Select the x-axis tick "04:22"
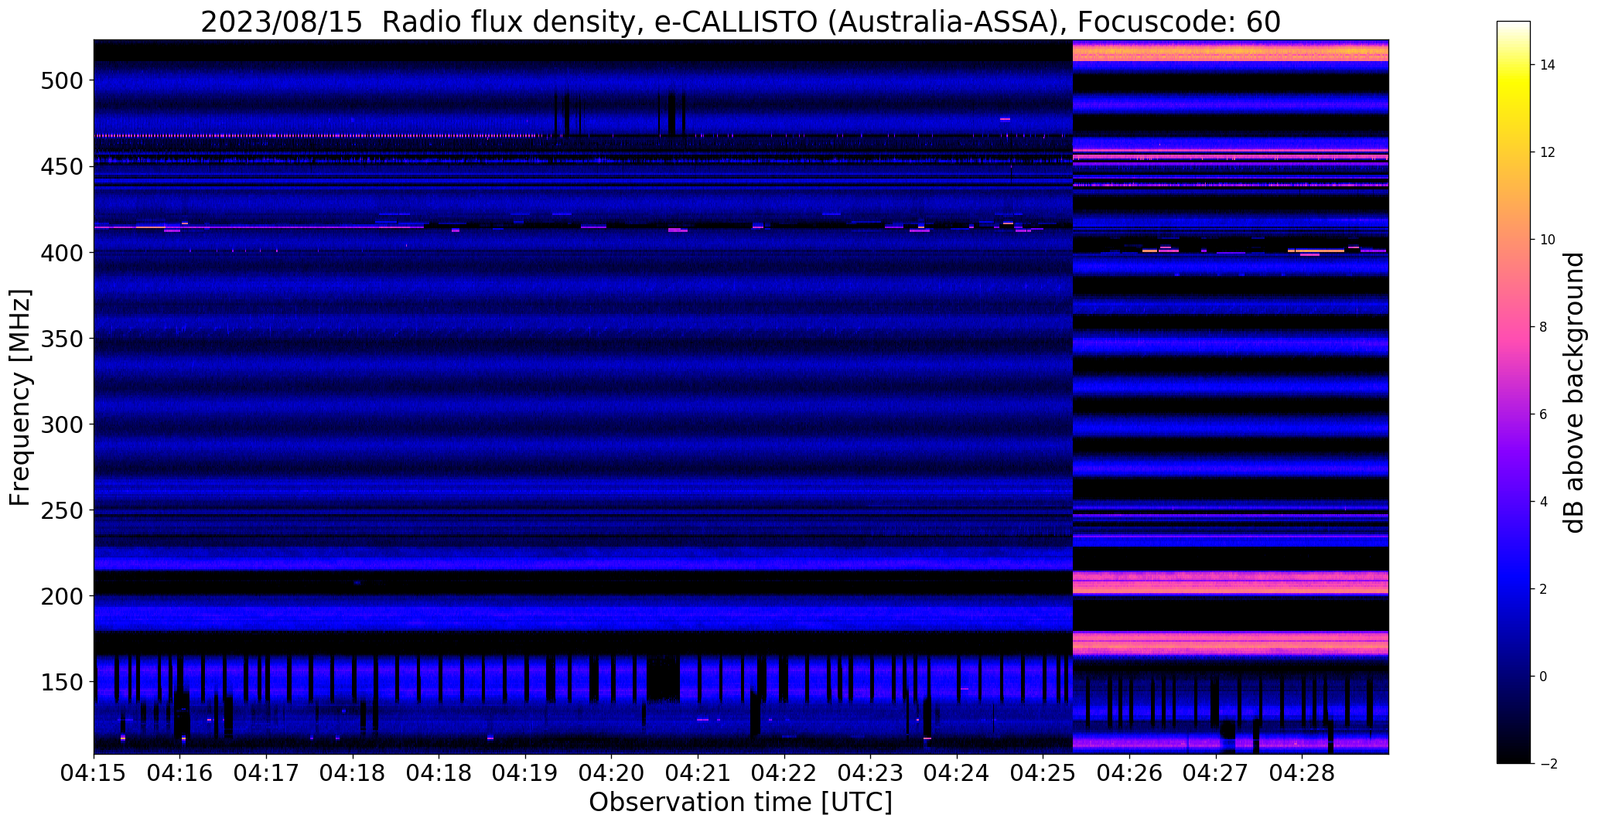Viewport: 1598px width, 825px height. pos(785,774)
